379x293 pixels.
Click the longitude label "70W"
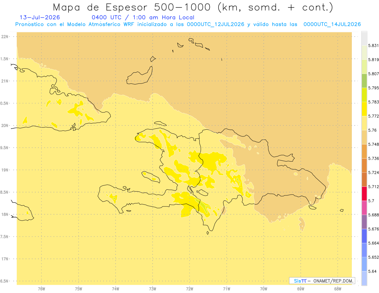264,289
